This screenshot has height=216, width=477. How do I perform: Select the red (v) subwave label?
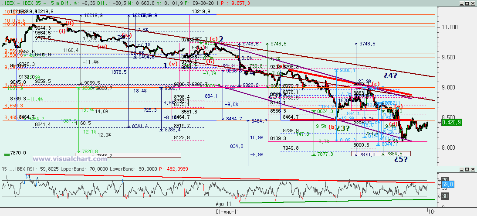pyautogui.click(x=173, y=64)
